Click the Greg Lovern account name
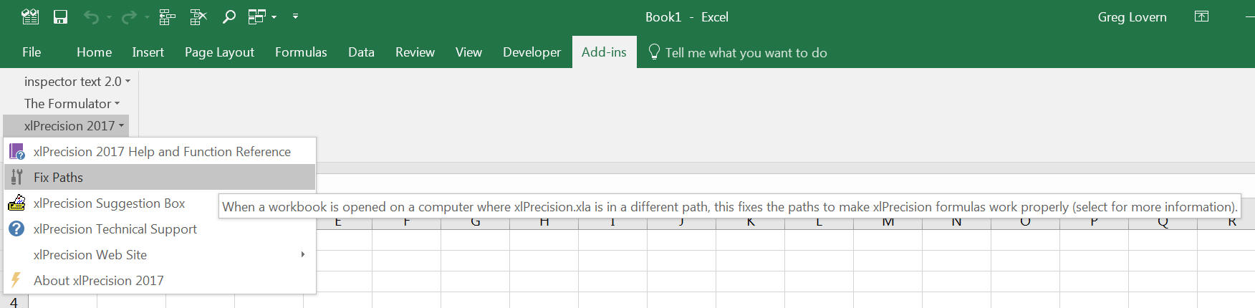The width and height of the screenshot is (1255, 308). tap(1132, 17)
